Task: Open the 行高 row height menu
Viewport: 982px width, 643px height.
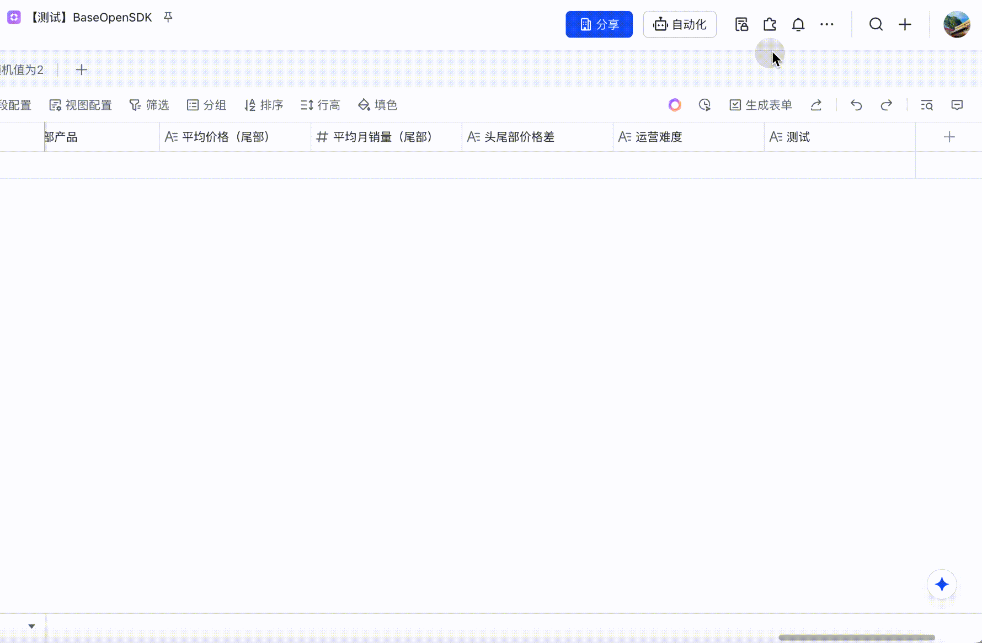Action: point(320,105)
